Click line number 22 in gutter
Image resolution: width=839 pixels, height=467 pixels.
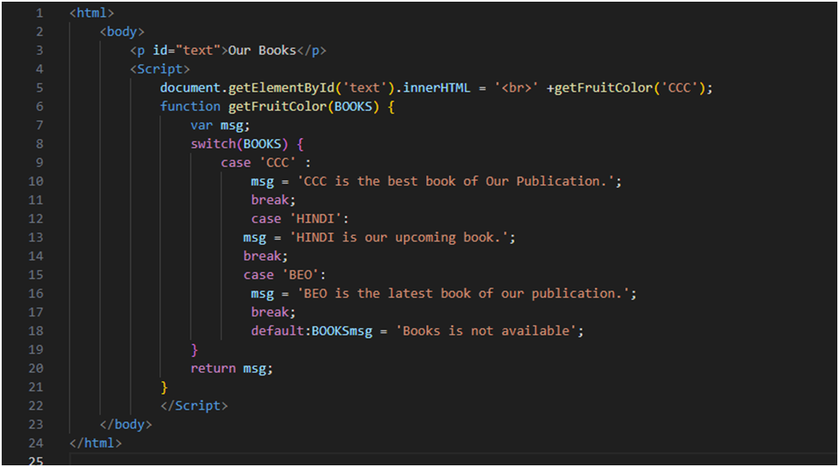pyautogui.click(x=36, y=406)
